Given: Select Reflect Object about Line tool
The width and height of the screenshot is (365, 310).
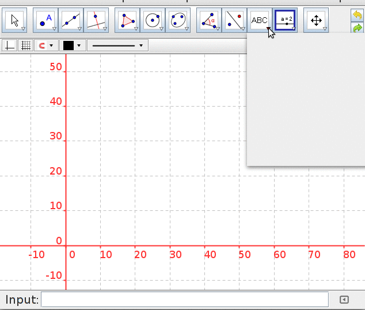Looking at the screenshot, I should (234, 20).
